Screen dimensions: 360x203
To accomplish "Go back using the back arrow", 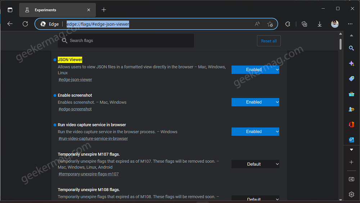I will (x=10, y=24).
